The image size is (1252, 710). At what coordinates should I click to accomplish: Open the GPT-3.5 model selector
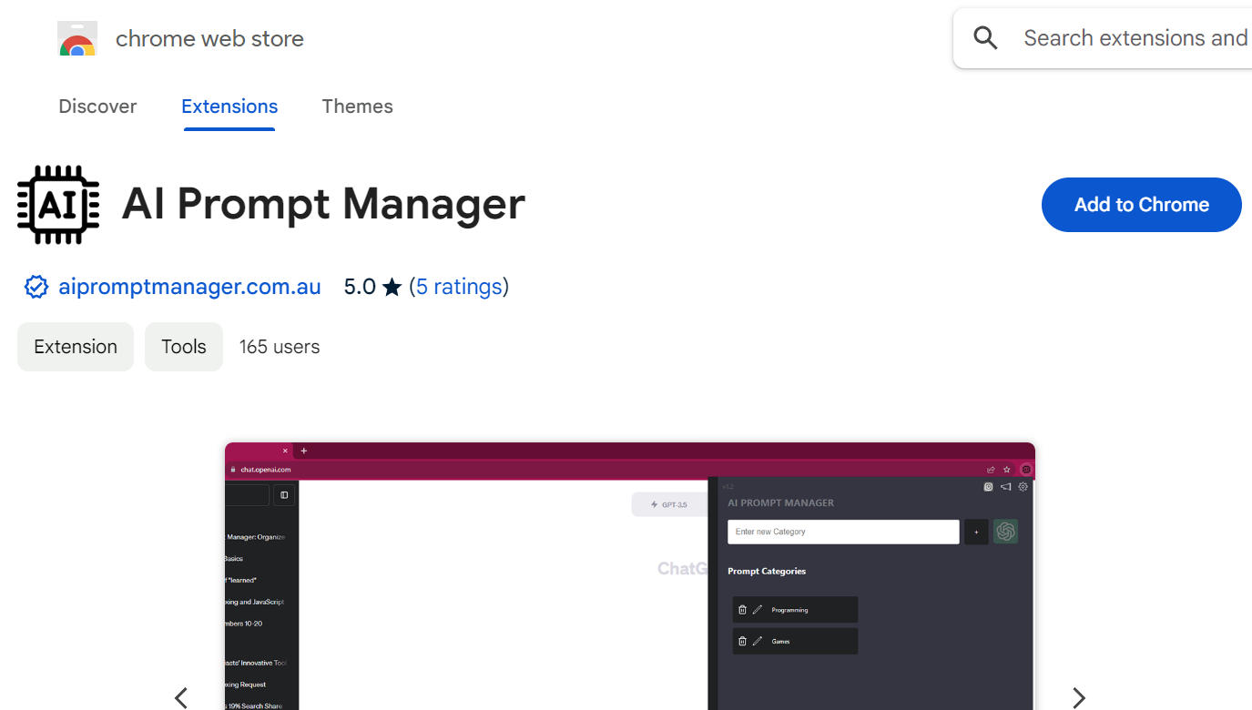point(669,504)
